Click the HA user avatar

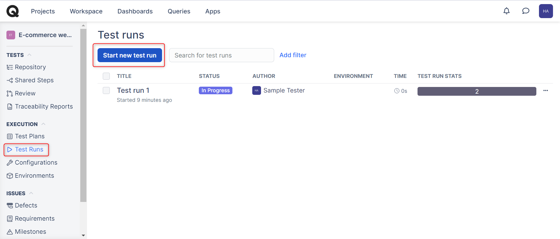546,11
